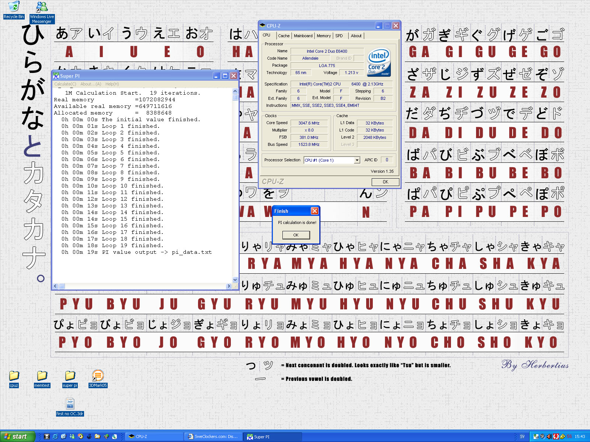This screenshot has height=442, width=590.
Task: Click the Super PI horizontal scrollbar right arrow
Action: tap(229, 286)
